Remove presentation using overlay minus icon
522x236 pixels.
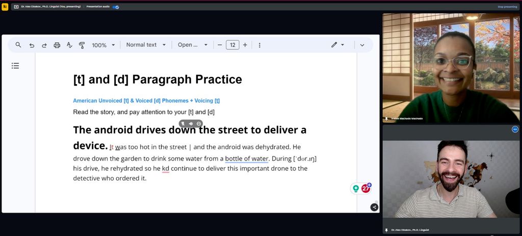tap(199, 123)
